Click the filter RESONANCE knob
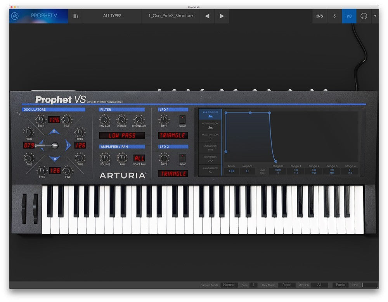The height and width of the screenshot is (302, 388). 139,120
